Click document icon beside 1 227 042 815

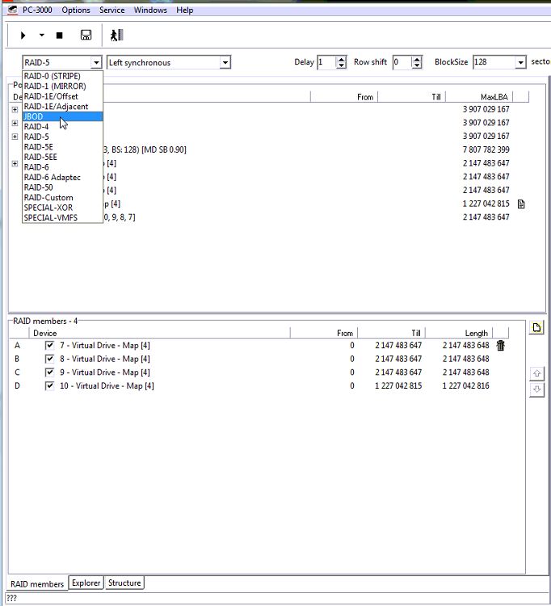point(521,204)
